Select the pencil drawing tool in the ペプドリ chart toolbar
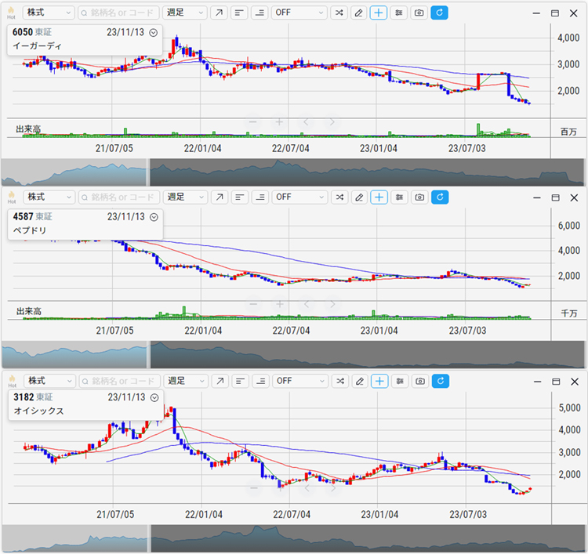This screenshot has height=554, width=588. 358,197
